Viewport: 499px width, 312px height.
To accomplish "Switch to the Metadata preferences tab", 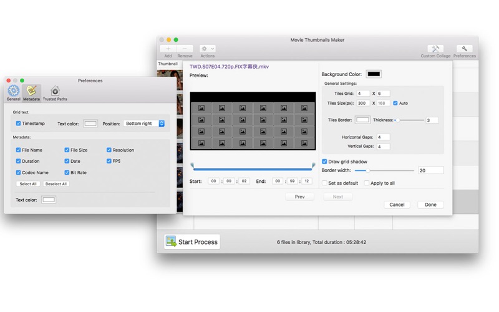I will 31,92.
